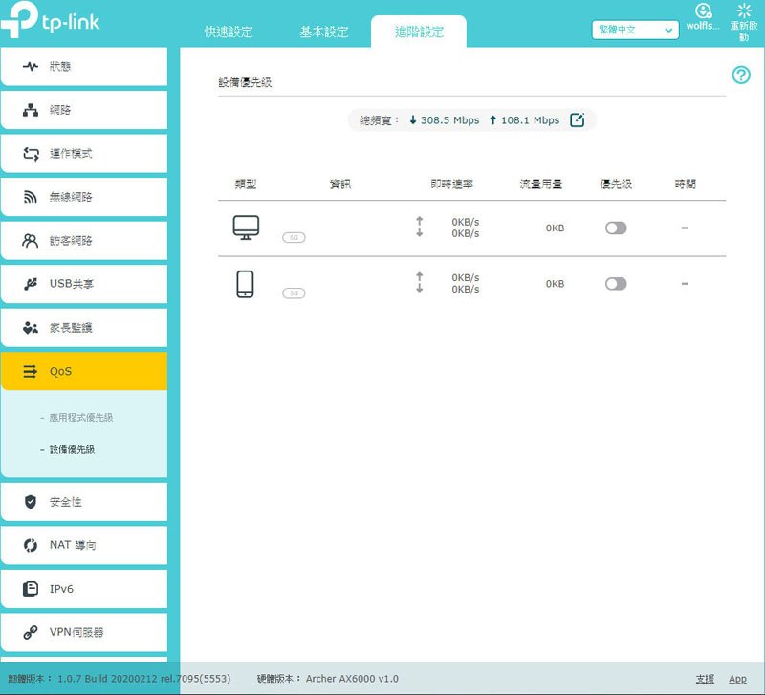Click the firmware version 1.0.7 Build text

(x=144, y=679)
